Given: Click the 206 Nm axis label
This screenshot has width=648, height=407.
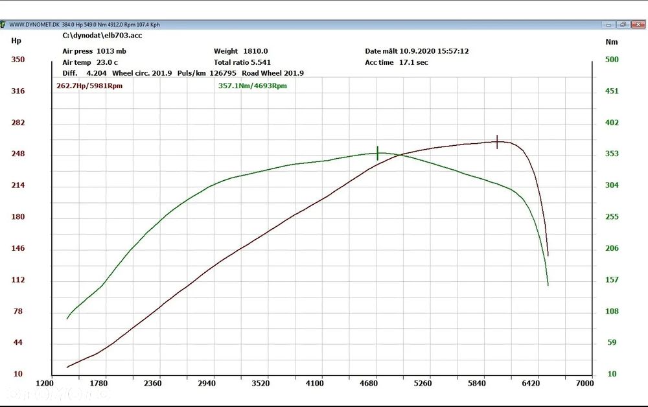Looking at the screenshot, I should coord(612,248).
